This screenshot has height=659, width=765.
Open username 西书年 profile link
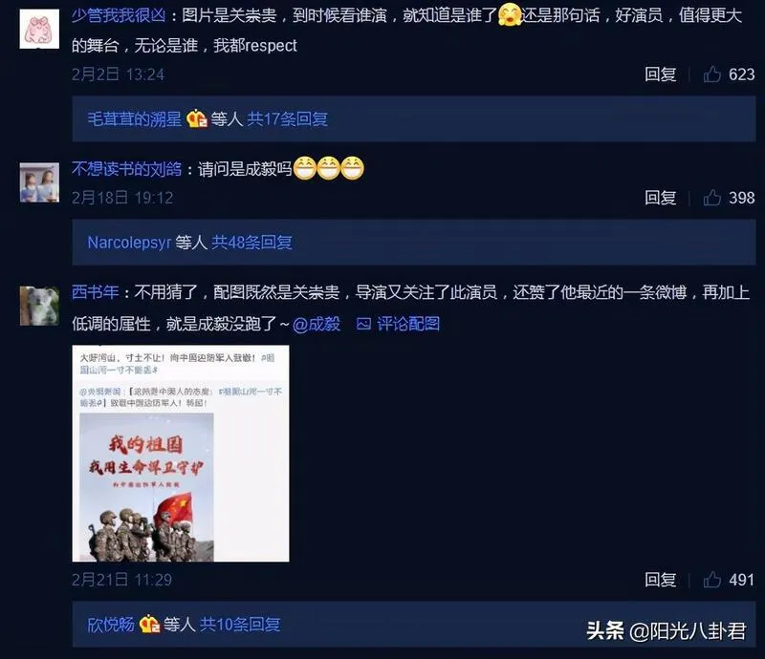coord(95,292)
